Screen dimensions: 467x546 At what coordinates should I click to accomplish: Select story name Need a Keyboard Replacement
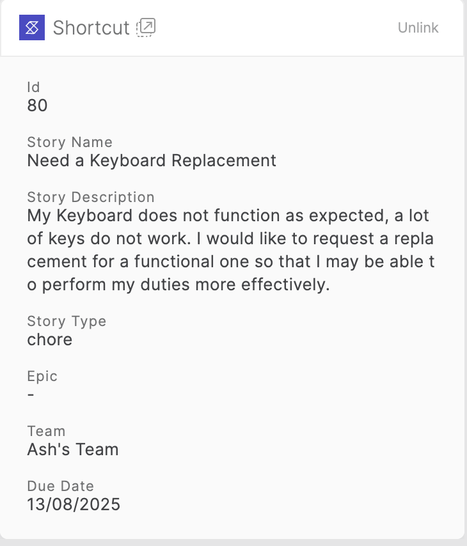point(152,160)
